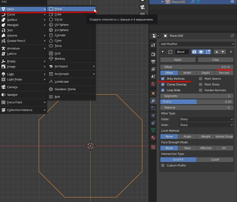Hide Plane.008 using the eye icon
This screenshot has width=237, height=202.
tap(232, 2)
